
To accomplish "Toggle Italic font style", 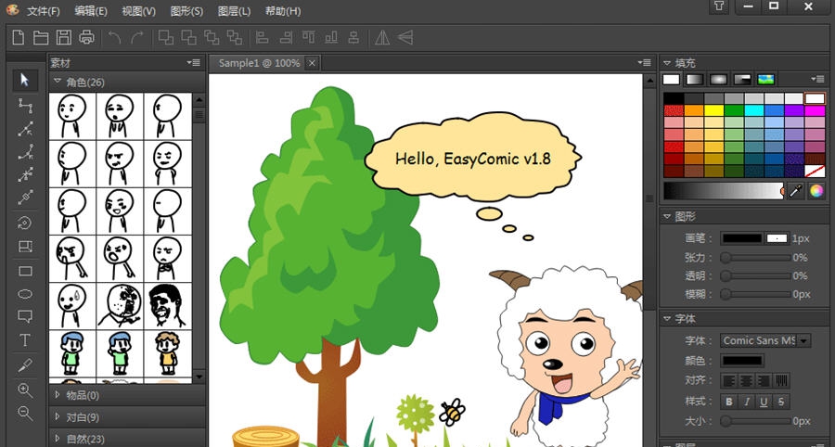I will click(x=747, y=401).
